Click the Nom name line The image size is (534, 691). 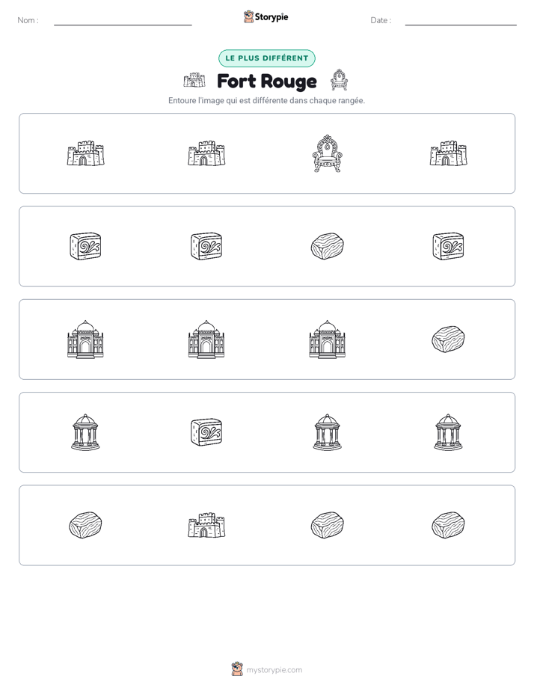pos(123,20)
